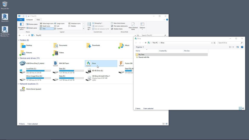Open the BD-RE Drive (E:)

pyautogui.click(x=94, y=71)
